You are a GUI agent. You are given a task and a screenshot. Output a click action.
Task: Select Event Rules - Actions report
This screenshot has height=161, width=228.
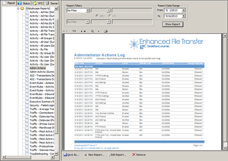(42, 83)
